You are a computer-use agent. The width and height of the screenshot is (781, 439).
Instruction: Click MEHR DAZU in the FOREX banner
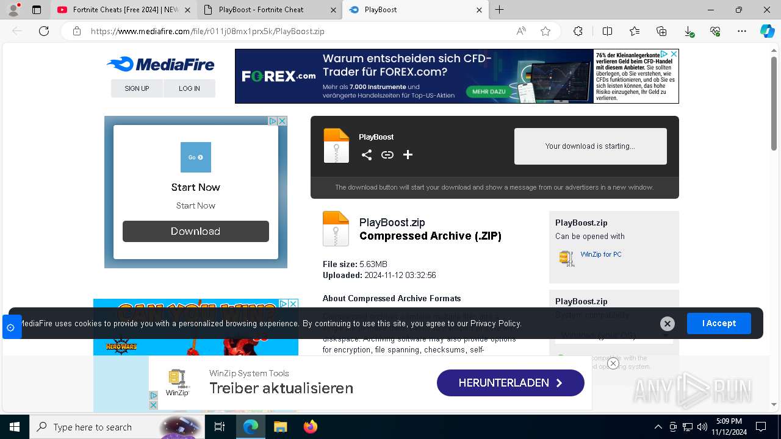(x=489, y=92)
